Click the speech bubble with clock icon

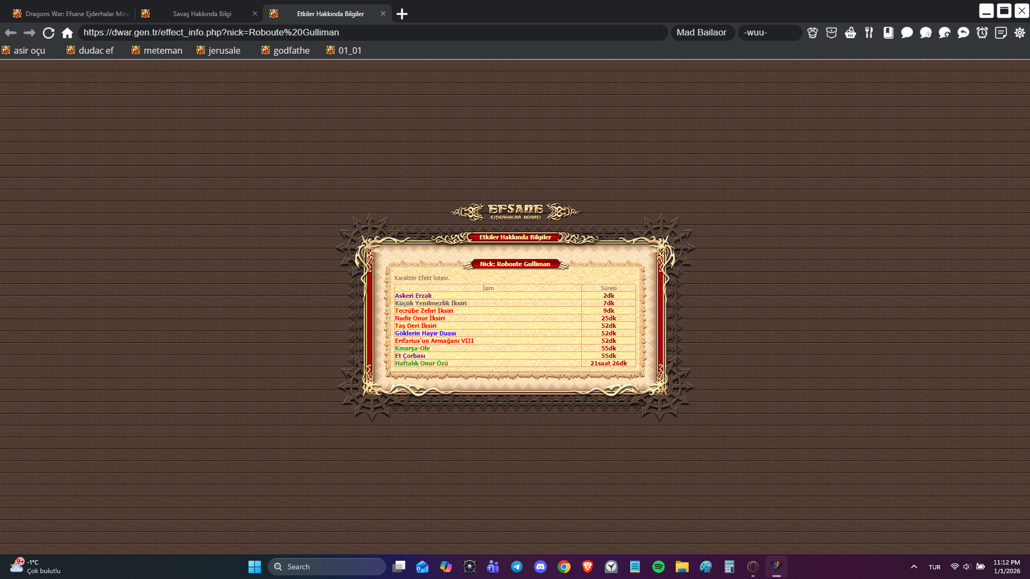pyautogui.click(x=926, y=33)
